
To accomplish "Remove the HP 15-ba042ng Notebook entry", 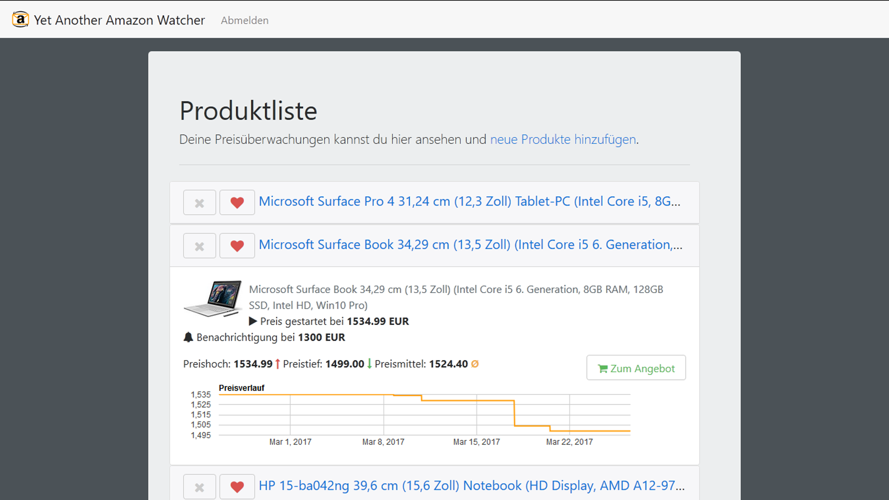I will (x=200, y=487).
